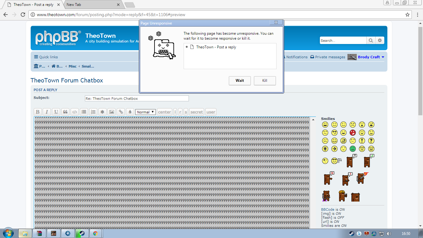423x238 pixels.
Task: Apply underline formatting with U button
Action: tap(56, 112)
